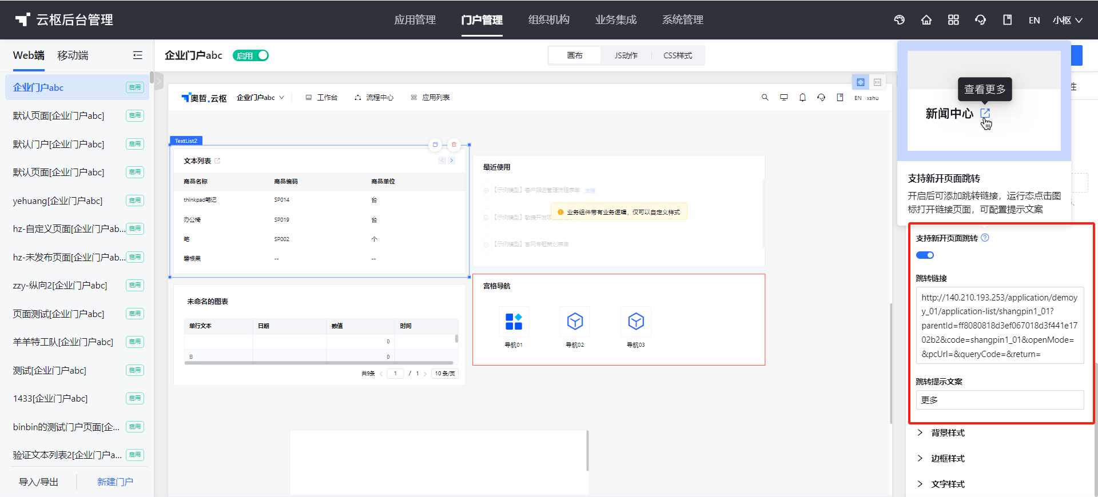Image resolution: width=1098 pixels, height=497 pixels.
Task: Click 启用 badge for 测试[企业门户abc]
Action: [135, 370]
